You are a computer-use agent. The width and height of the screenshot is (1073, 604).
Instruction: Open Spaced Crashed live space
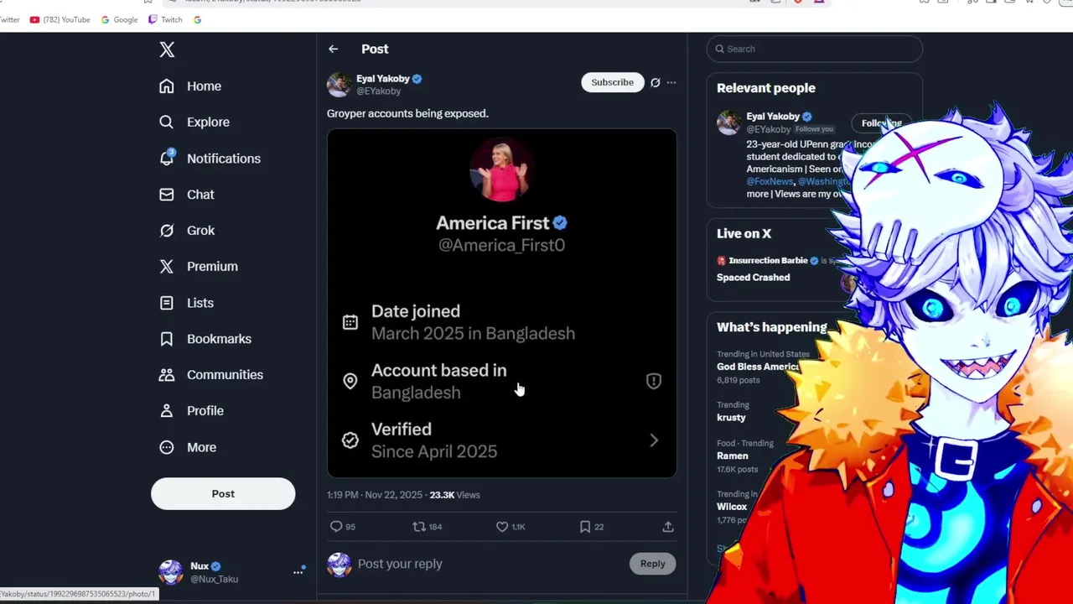tap(753, 278)
